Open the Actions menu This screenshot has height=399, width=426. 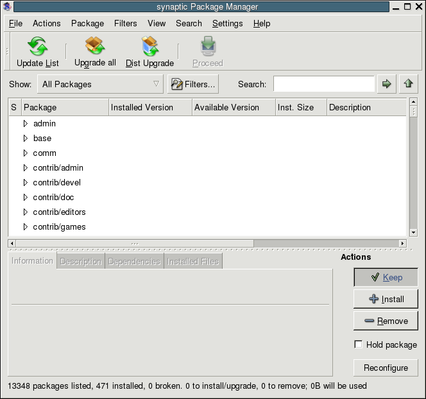tap(47, 24)
